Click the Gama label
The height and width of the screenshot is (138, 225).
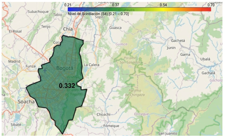[185, 55]
